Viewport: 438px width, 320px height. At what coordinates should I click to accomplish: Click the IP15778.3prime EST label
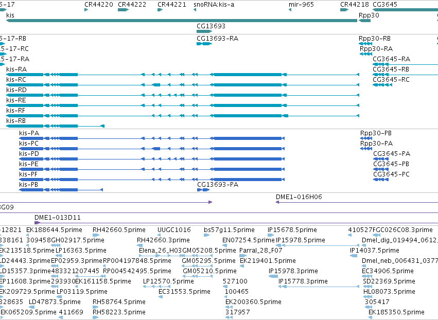[x=303, y=282]
